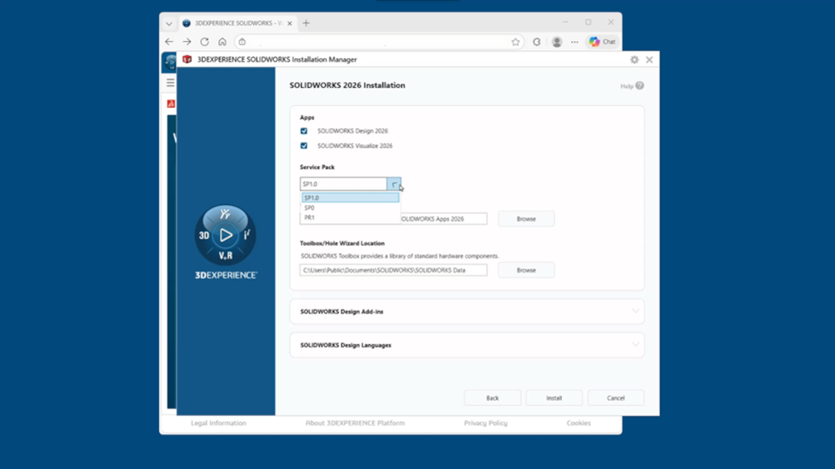835x469 pixels.
Task: Click the browser refresh icon
Action: 204,42
